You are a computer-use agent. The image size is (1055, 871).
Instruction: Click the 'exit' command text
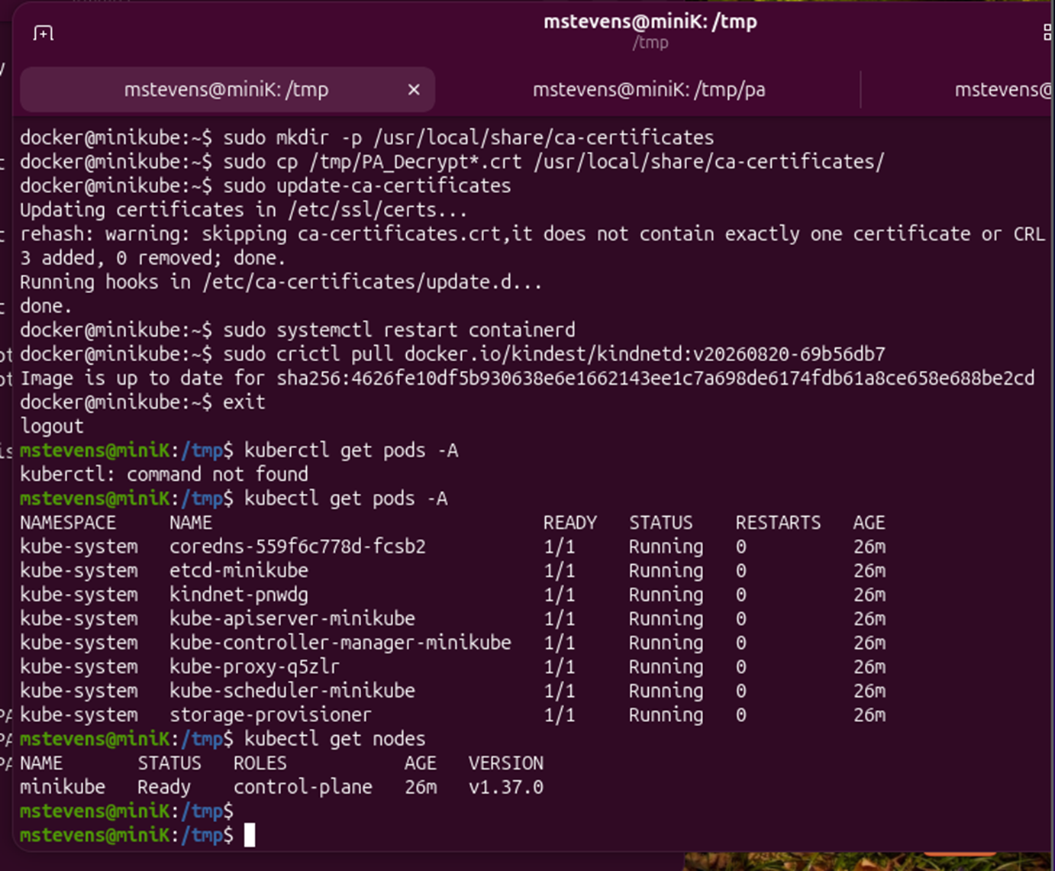(x=244, y=402)
